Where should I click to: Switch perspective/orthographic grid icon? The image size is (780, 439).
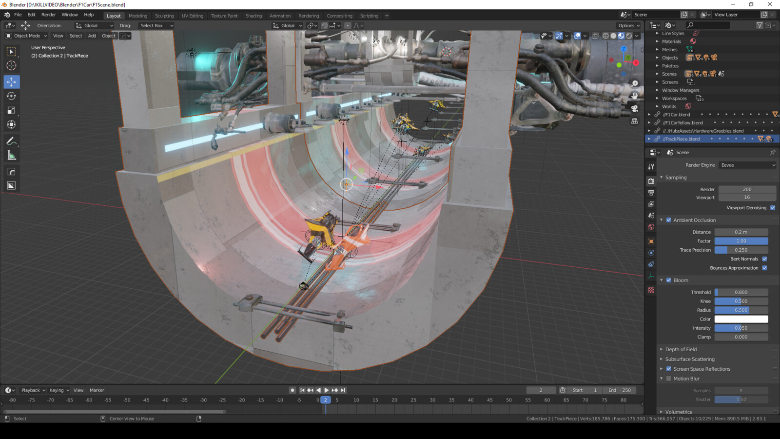tap(635, 121)
